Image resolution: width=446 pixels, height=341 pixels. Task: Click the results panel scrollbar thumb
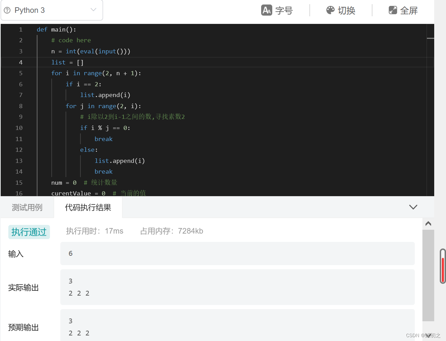coord(428,275)
